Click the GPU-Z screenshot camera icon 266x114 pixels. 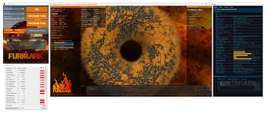41,68
